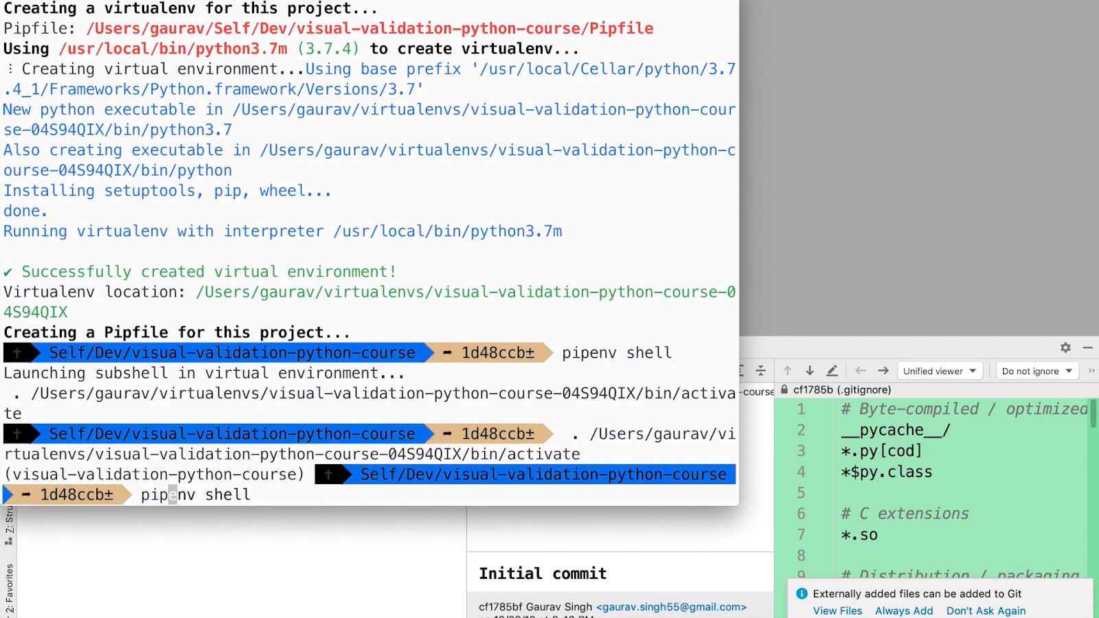Open the diff panel settings gear
This screenshot has height=618, width=1099.
(x=1065, y=348)
